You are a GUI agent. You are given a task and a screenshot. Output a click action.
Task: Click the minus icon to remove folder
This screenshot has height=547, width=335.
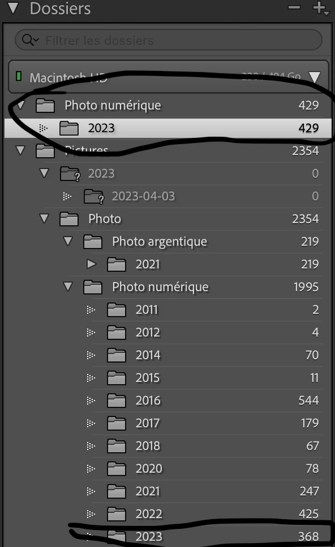click(294, 8)
